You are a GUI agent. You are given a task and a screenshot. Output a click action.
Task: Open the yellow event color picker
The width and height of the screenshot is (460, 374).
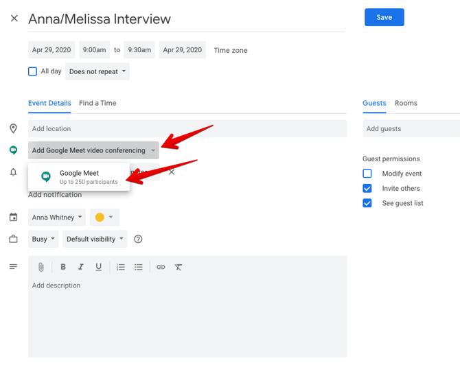pyautogui.click(x=104, y=218)
